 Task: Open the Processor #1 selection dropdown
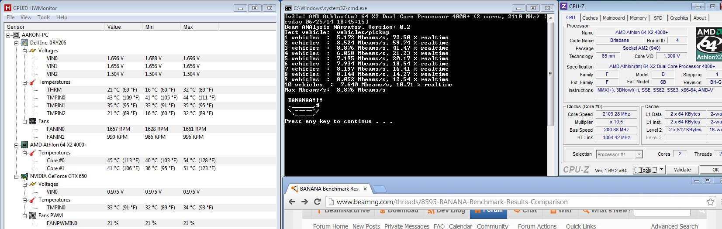639,154
